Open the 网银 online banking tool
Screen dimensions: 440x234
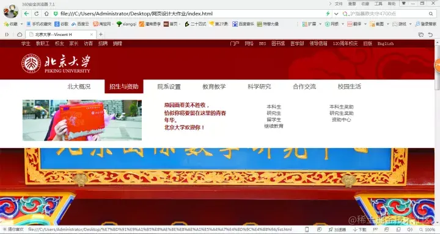[332, 24]
